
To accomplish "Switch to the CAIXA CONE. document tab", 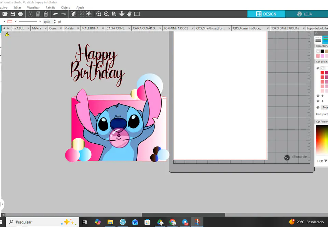I will 116,28.
